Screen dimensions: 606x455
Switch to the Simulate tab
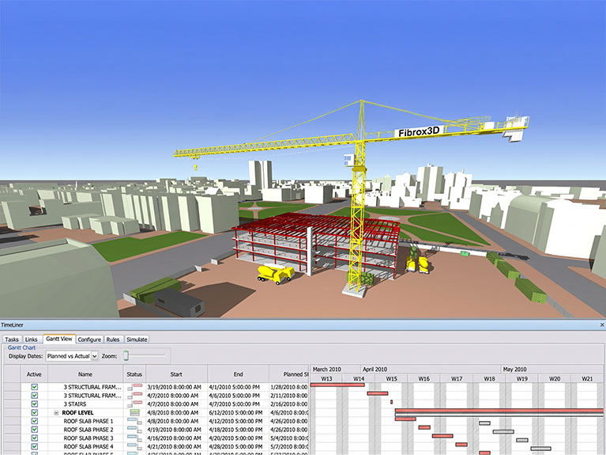pyautogui.click(x=137, y=339)
